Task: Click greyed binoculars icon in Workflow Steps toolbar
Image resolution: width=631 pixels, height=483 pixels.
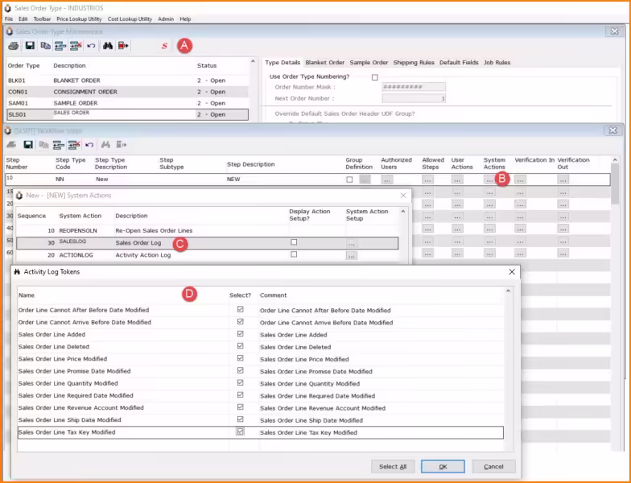Action: click(x=106, y=145)
